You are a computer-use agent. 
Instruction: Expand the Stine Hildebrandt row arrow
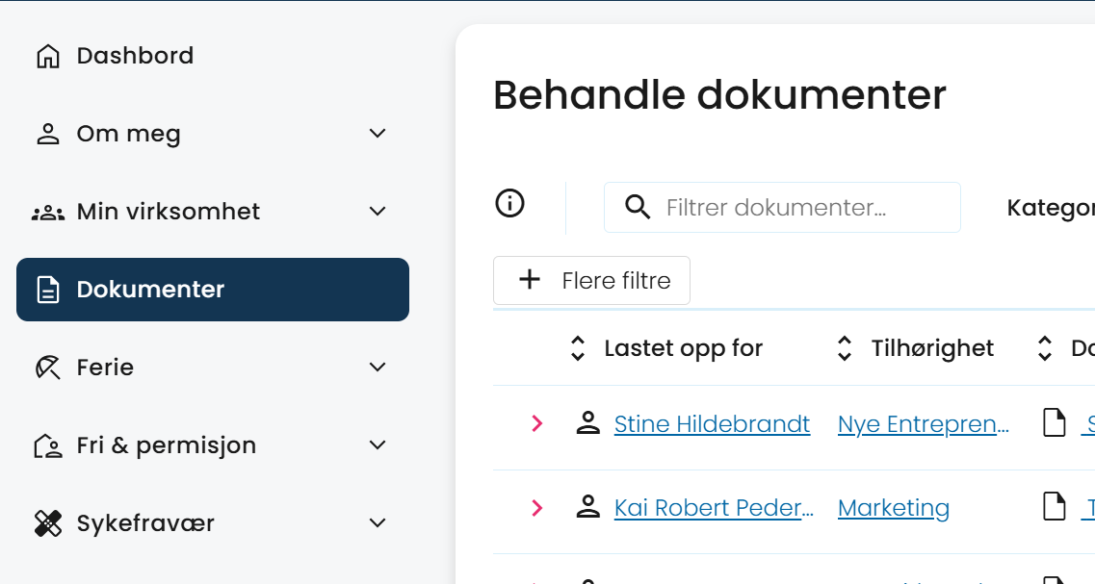(x=537, y=423)
